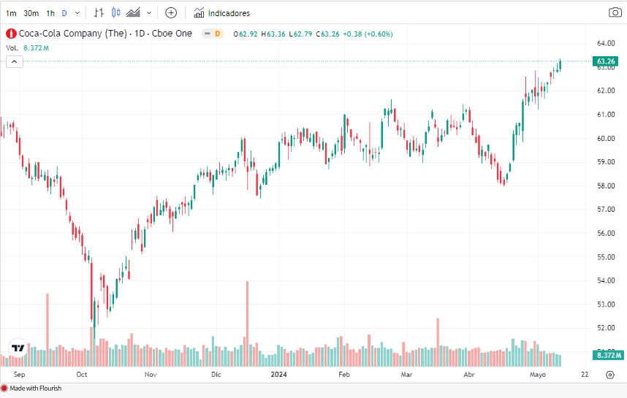This screenshot has width=627, height=398.
Task: Click the 60.00 price axis label
Action: 606,138
